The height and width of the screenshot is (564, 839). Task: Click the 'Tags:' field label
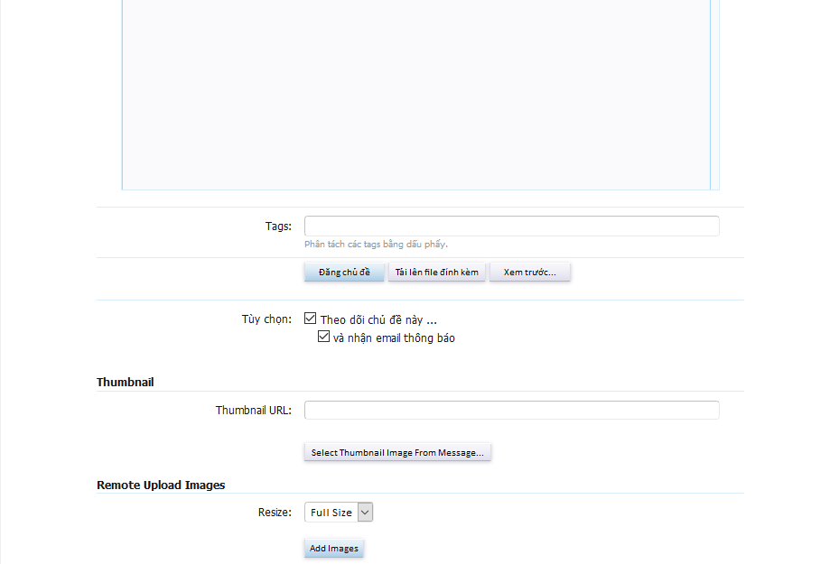pyautogui.click(x=278, y=227)
